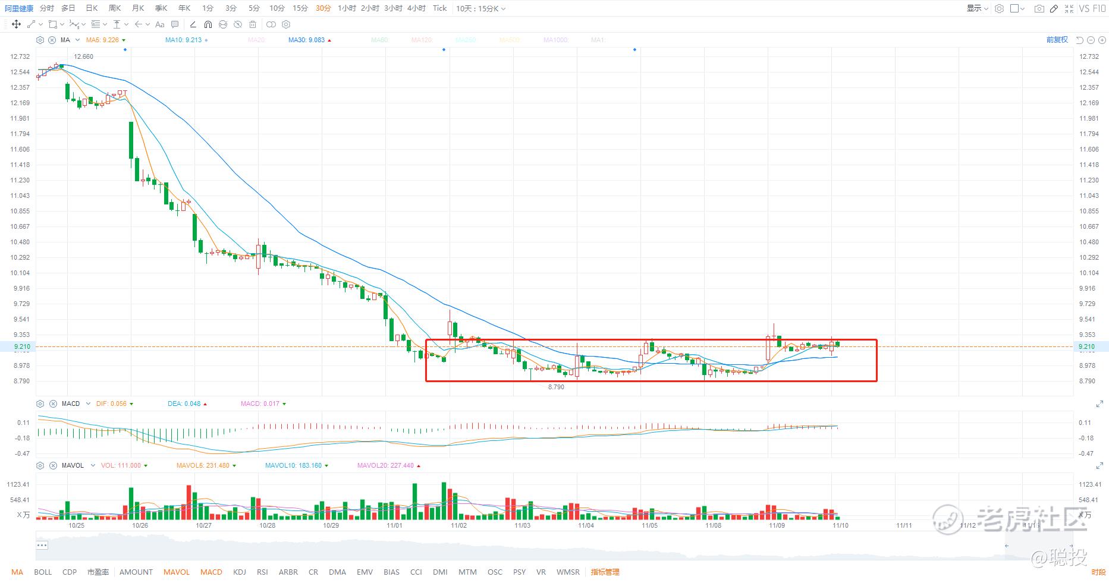The height and width of the screenshot is (583, 1109).
Task: Open 指标管理 indicator management
Action: [605, 572]
